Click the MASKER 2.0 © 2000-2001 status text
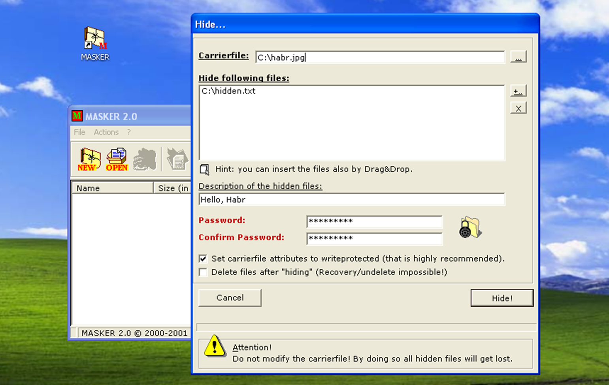This screenshot has width=609, height=385. [134, 333]
